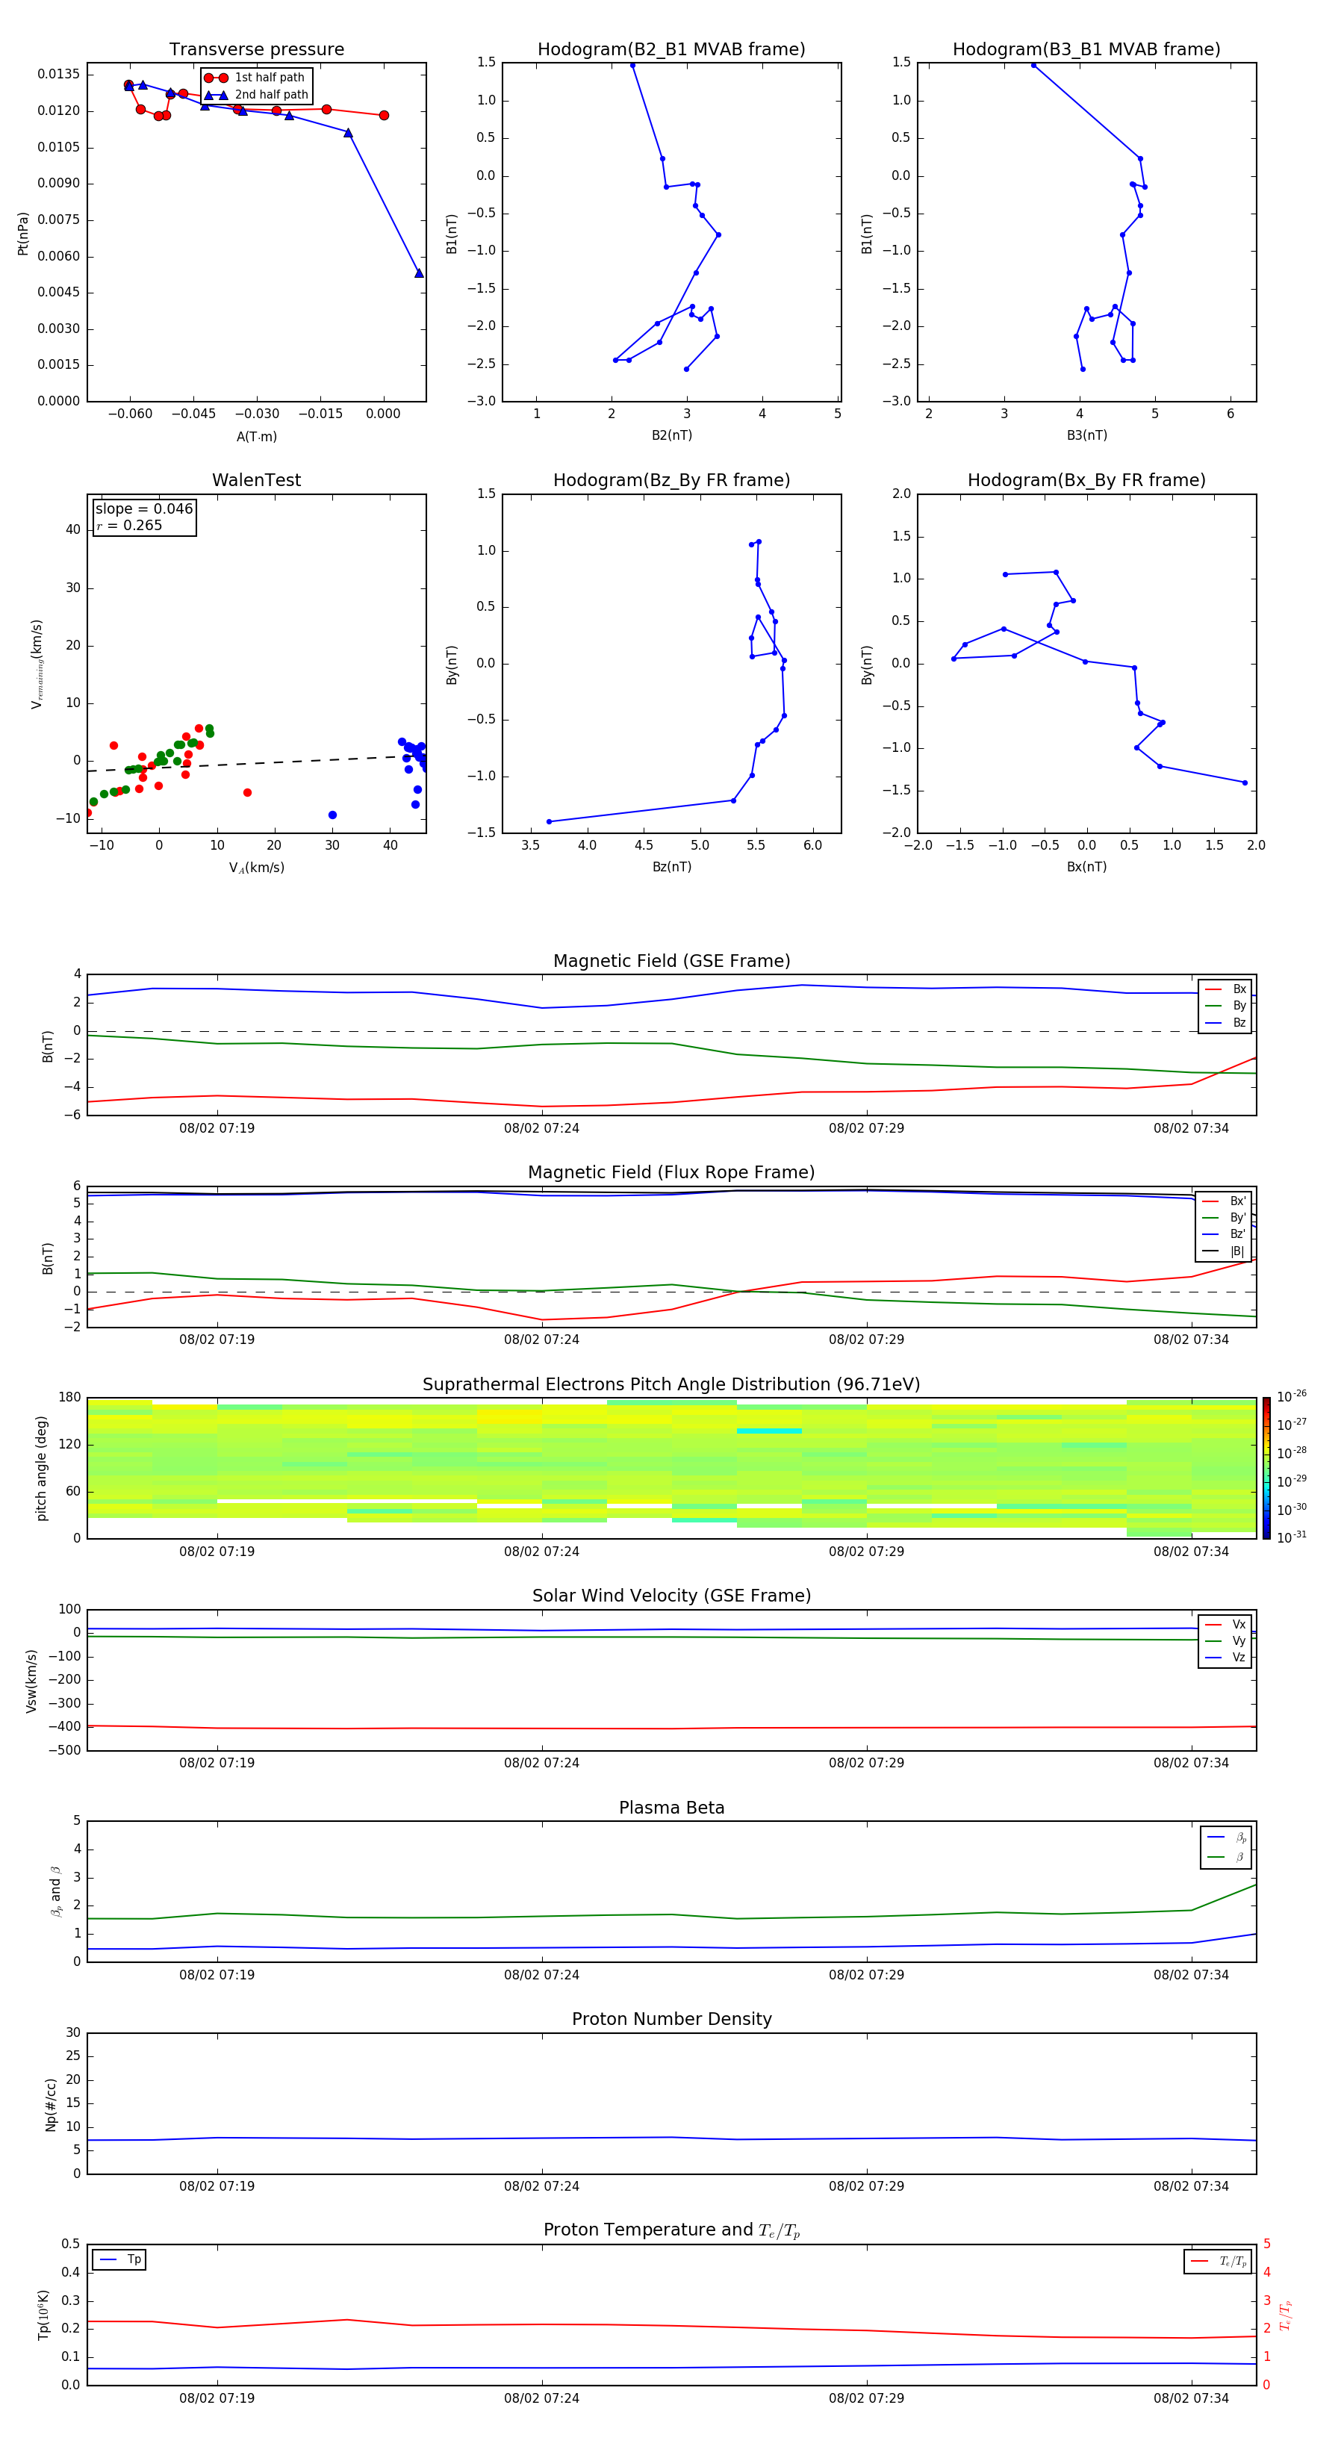
Task: Click the Np(#/cc) y-axis label
Action: tap(51, 2104)
